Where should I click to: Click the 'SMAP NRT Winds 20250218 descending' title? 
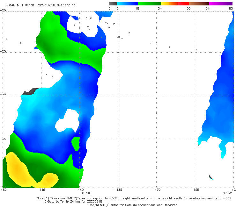click(x=41, y=5)
